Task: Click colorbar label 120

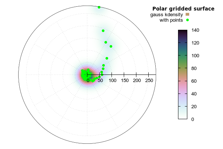Action: (195, 43)
